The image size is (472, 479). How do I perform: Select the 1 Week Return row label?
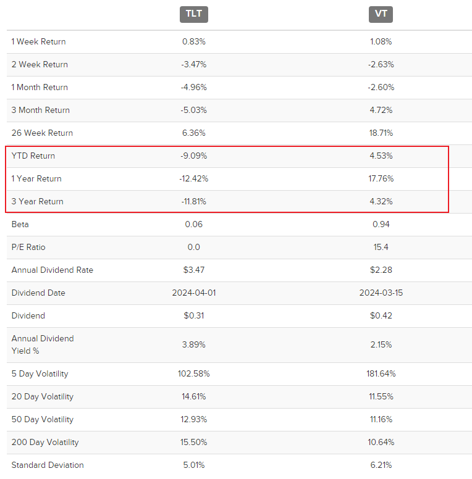38,41
